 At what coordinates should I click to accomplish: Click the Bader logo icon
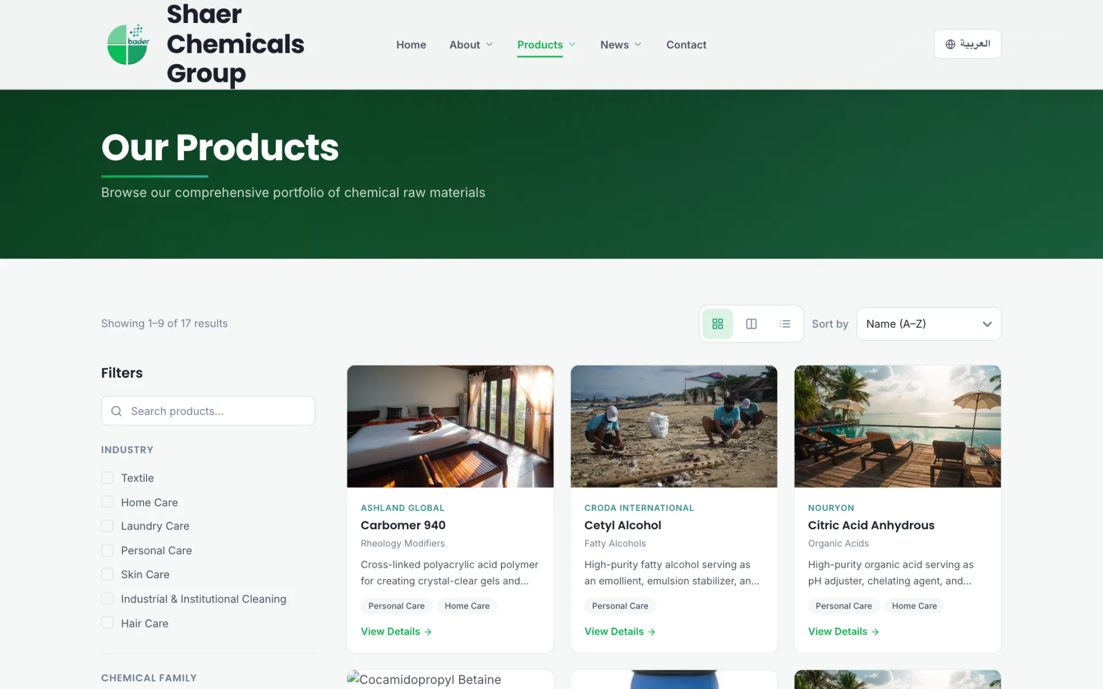128,44
